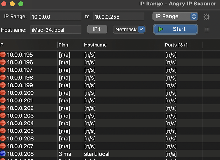Click the red status icon for 10.0.0.195

click(x=3, y=55)
